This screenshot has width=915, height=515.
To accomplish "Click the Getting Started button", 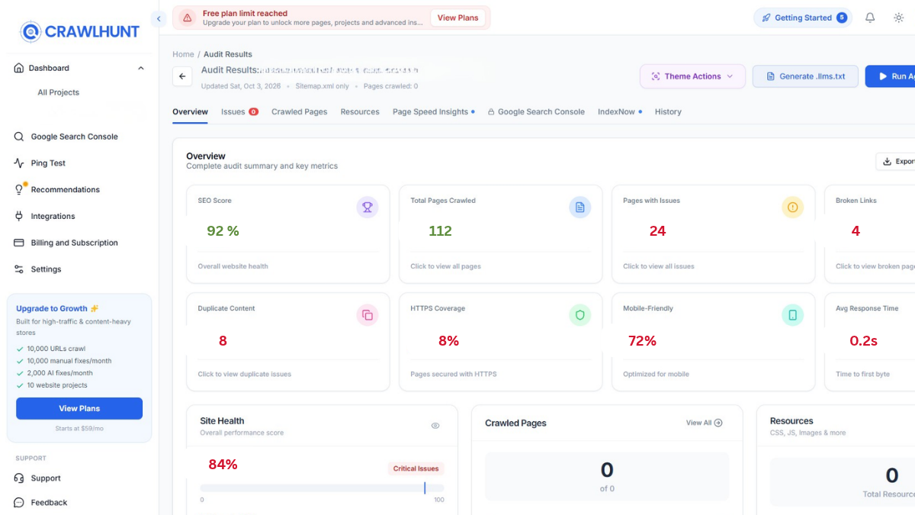I will point(803,18).
